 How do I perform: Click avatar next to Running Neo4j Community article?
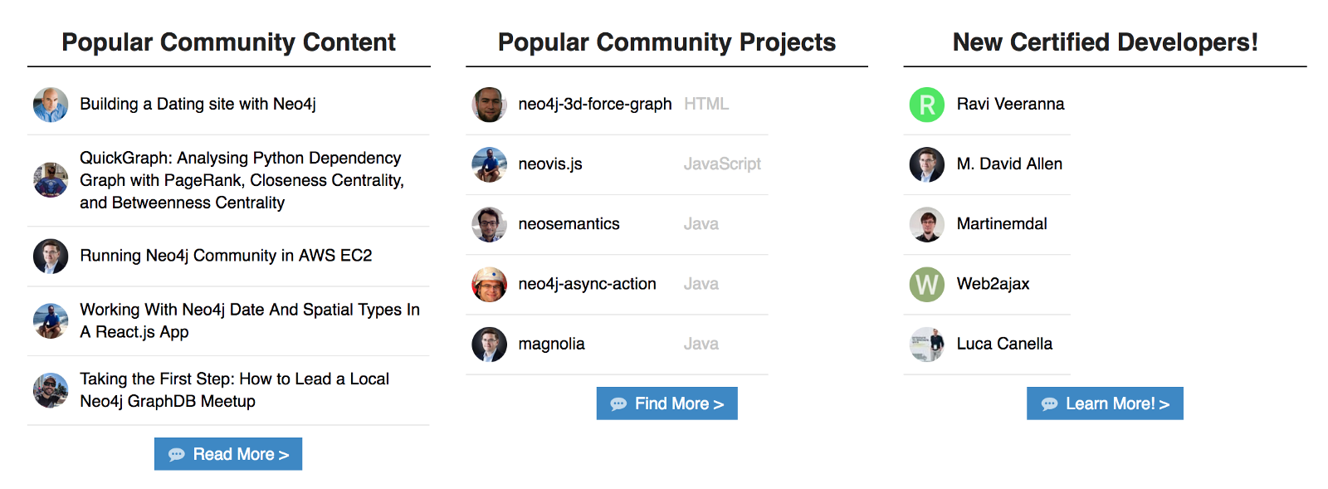pos(51,257)
